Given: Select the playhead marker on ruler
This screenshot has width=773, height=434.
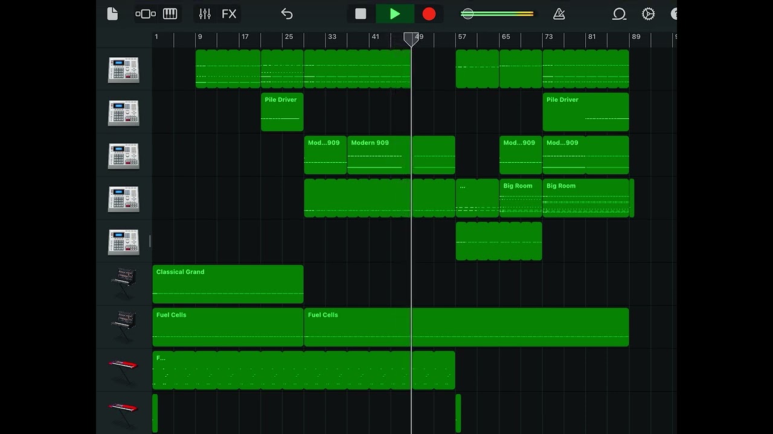Looking at the screenshot, I should (x=411, y=39).
